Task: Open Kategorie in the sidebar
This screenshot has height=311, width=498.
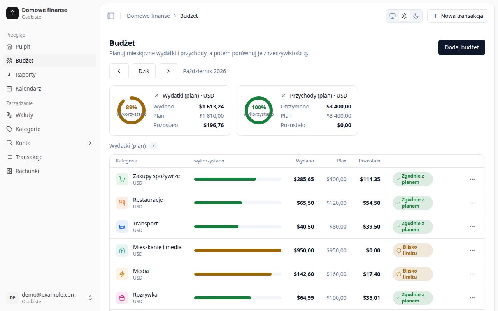Action: pos(50,129)
